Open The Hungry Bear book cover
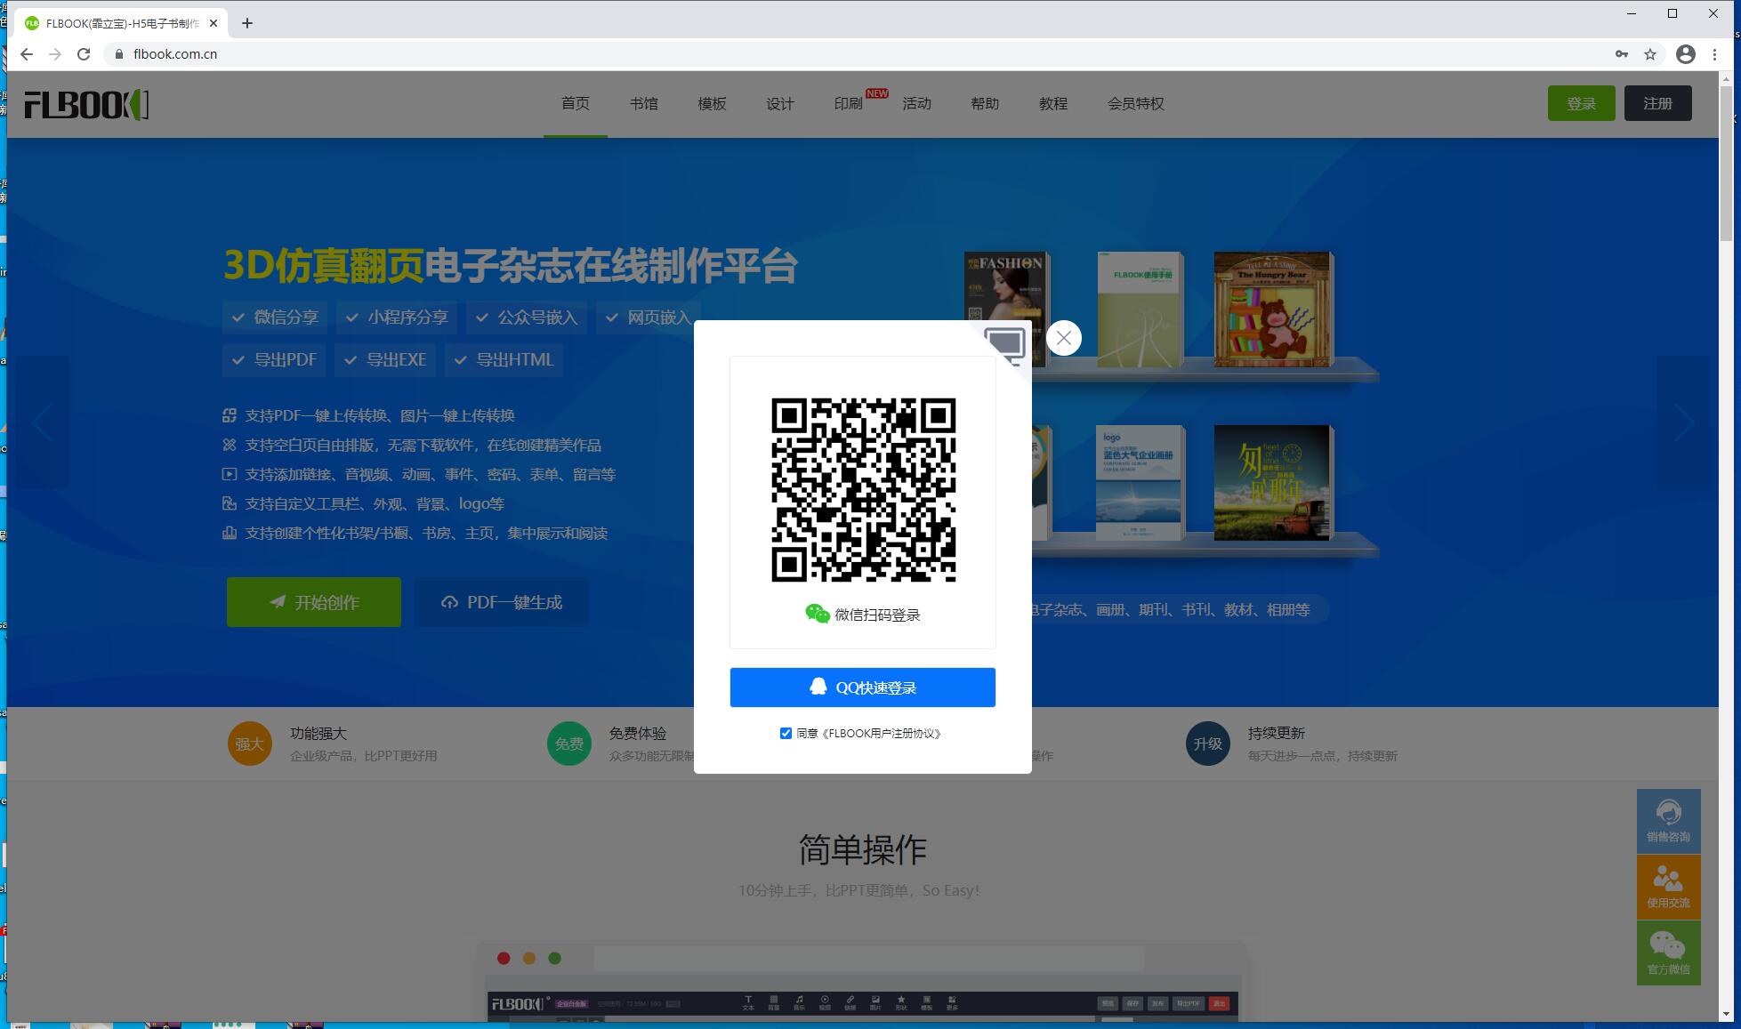The image size is (1741, 1029). tap(1274, 310)
